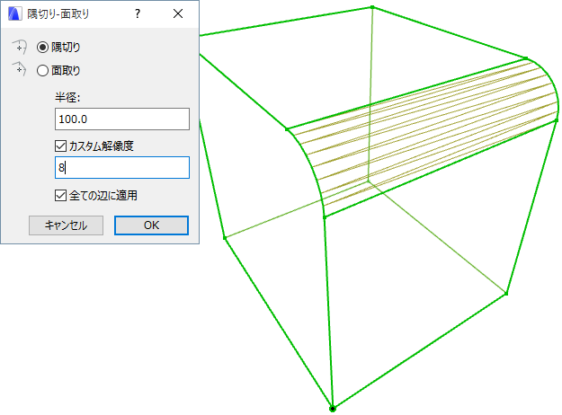Click the キャンセル button
This screenshot has height=415, width=562.
coord(66,225)
